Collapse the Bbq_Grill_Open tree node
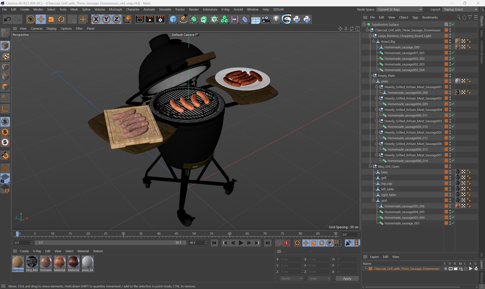Image resolution: width=485 pixels, height=289 pixels. coord(370,166)
